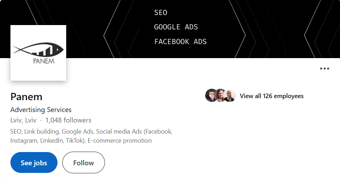Screen dimensions: 340x183
Task: Click the middle employee avatar photo
Action: click(221, 95)
